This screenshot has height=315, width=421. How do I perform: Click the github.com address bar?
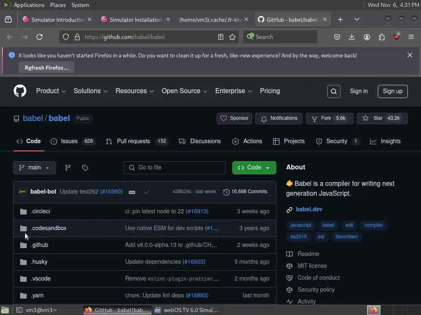coord(149,37)
